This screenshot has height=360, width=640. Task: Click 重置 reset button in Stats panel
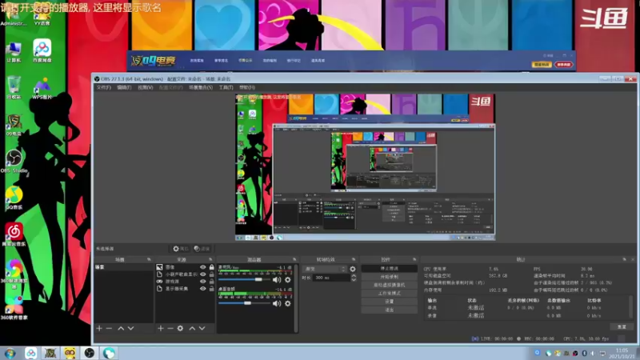(622, 327)
